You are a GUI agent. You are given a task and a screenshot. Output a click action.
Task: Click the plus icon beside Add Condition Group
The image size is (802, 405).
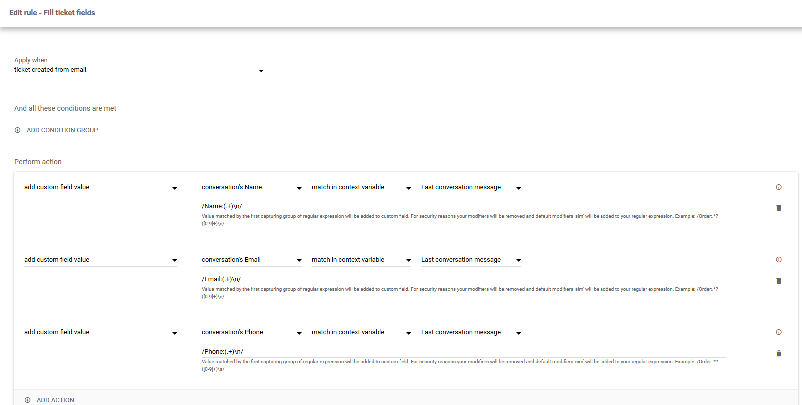(x=18, y=130)
